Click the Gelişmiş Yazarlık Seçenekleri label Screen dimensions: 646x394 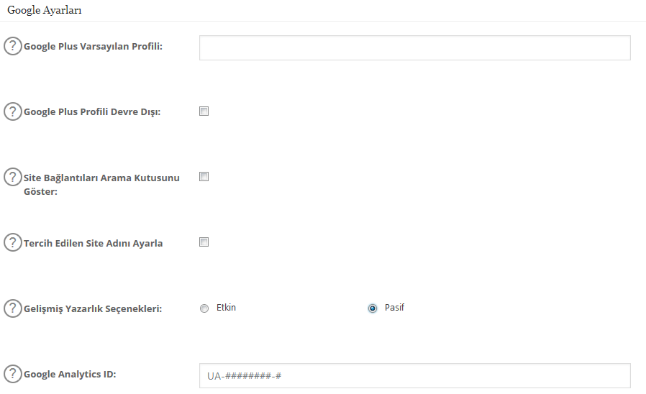(93, 308)
